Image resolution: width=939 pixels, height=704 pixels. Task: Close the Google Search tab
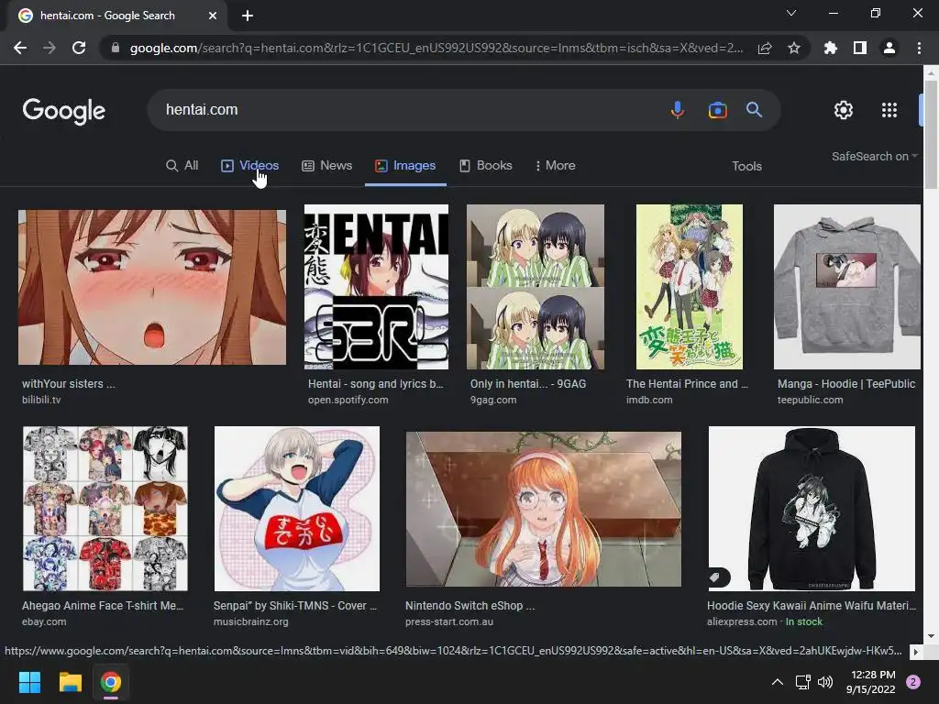click(213, 16)
